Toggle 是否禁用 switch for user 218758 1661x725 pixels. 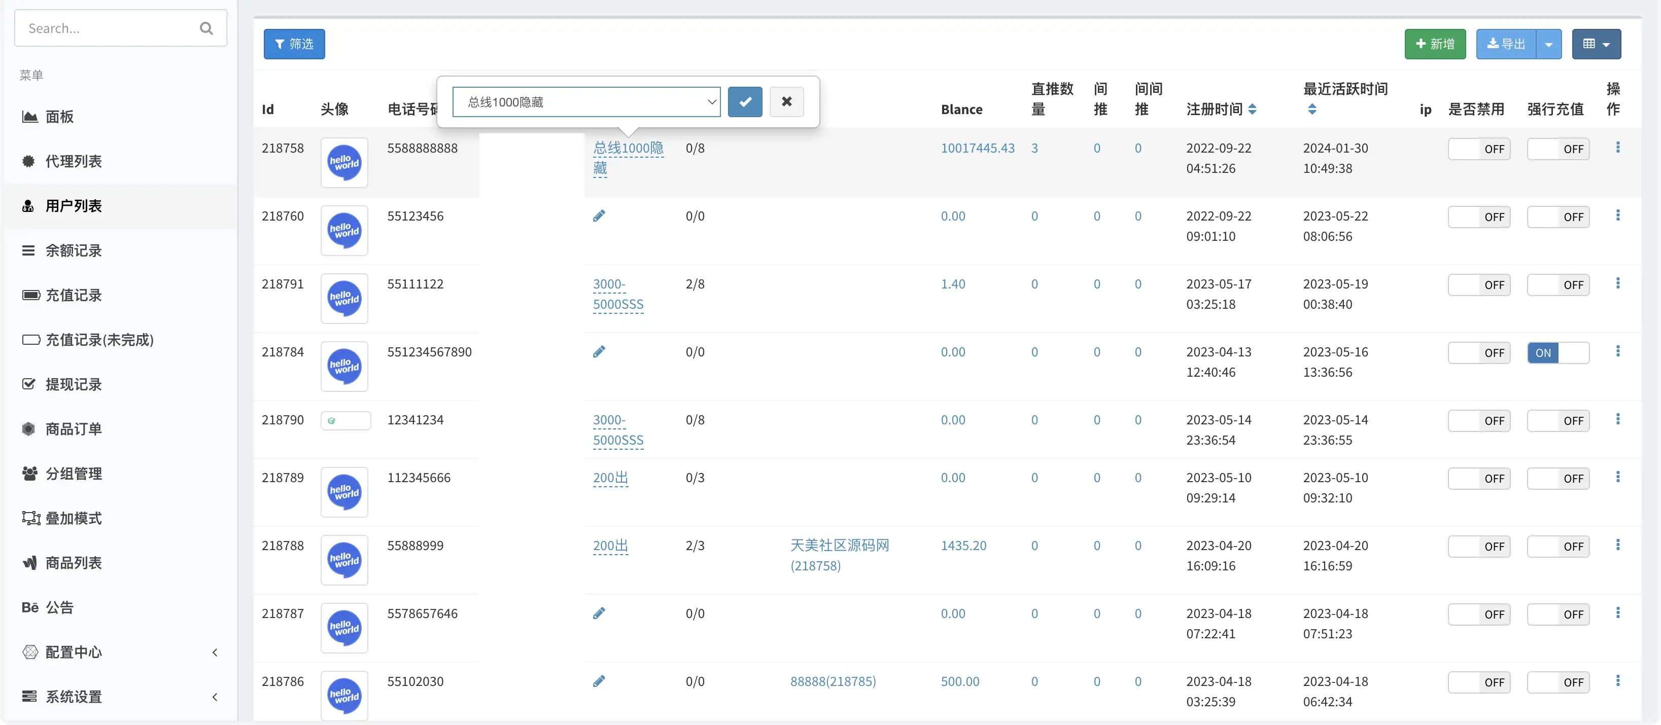click(x=1479, y=149)
